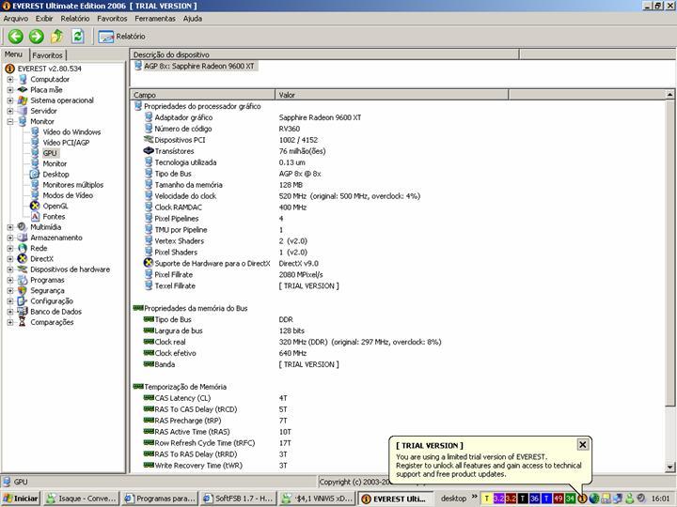Image resolution: width=677 pixels, height=507 pixels.
Task: Open the Relatório menu in the menu bar
Action: 75,19
